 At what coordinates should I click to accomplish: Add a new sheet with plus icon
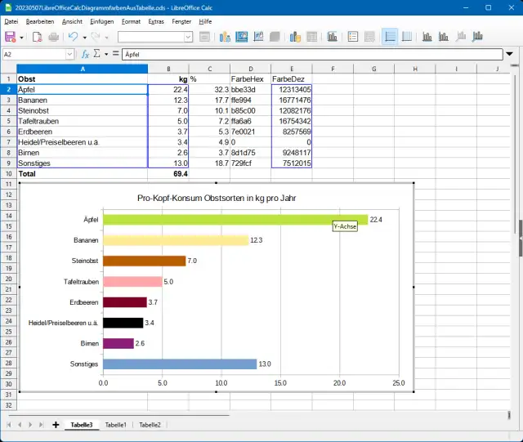(56, 425)
